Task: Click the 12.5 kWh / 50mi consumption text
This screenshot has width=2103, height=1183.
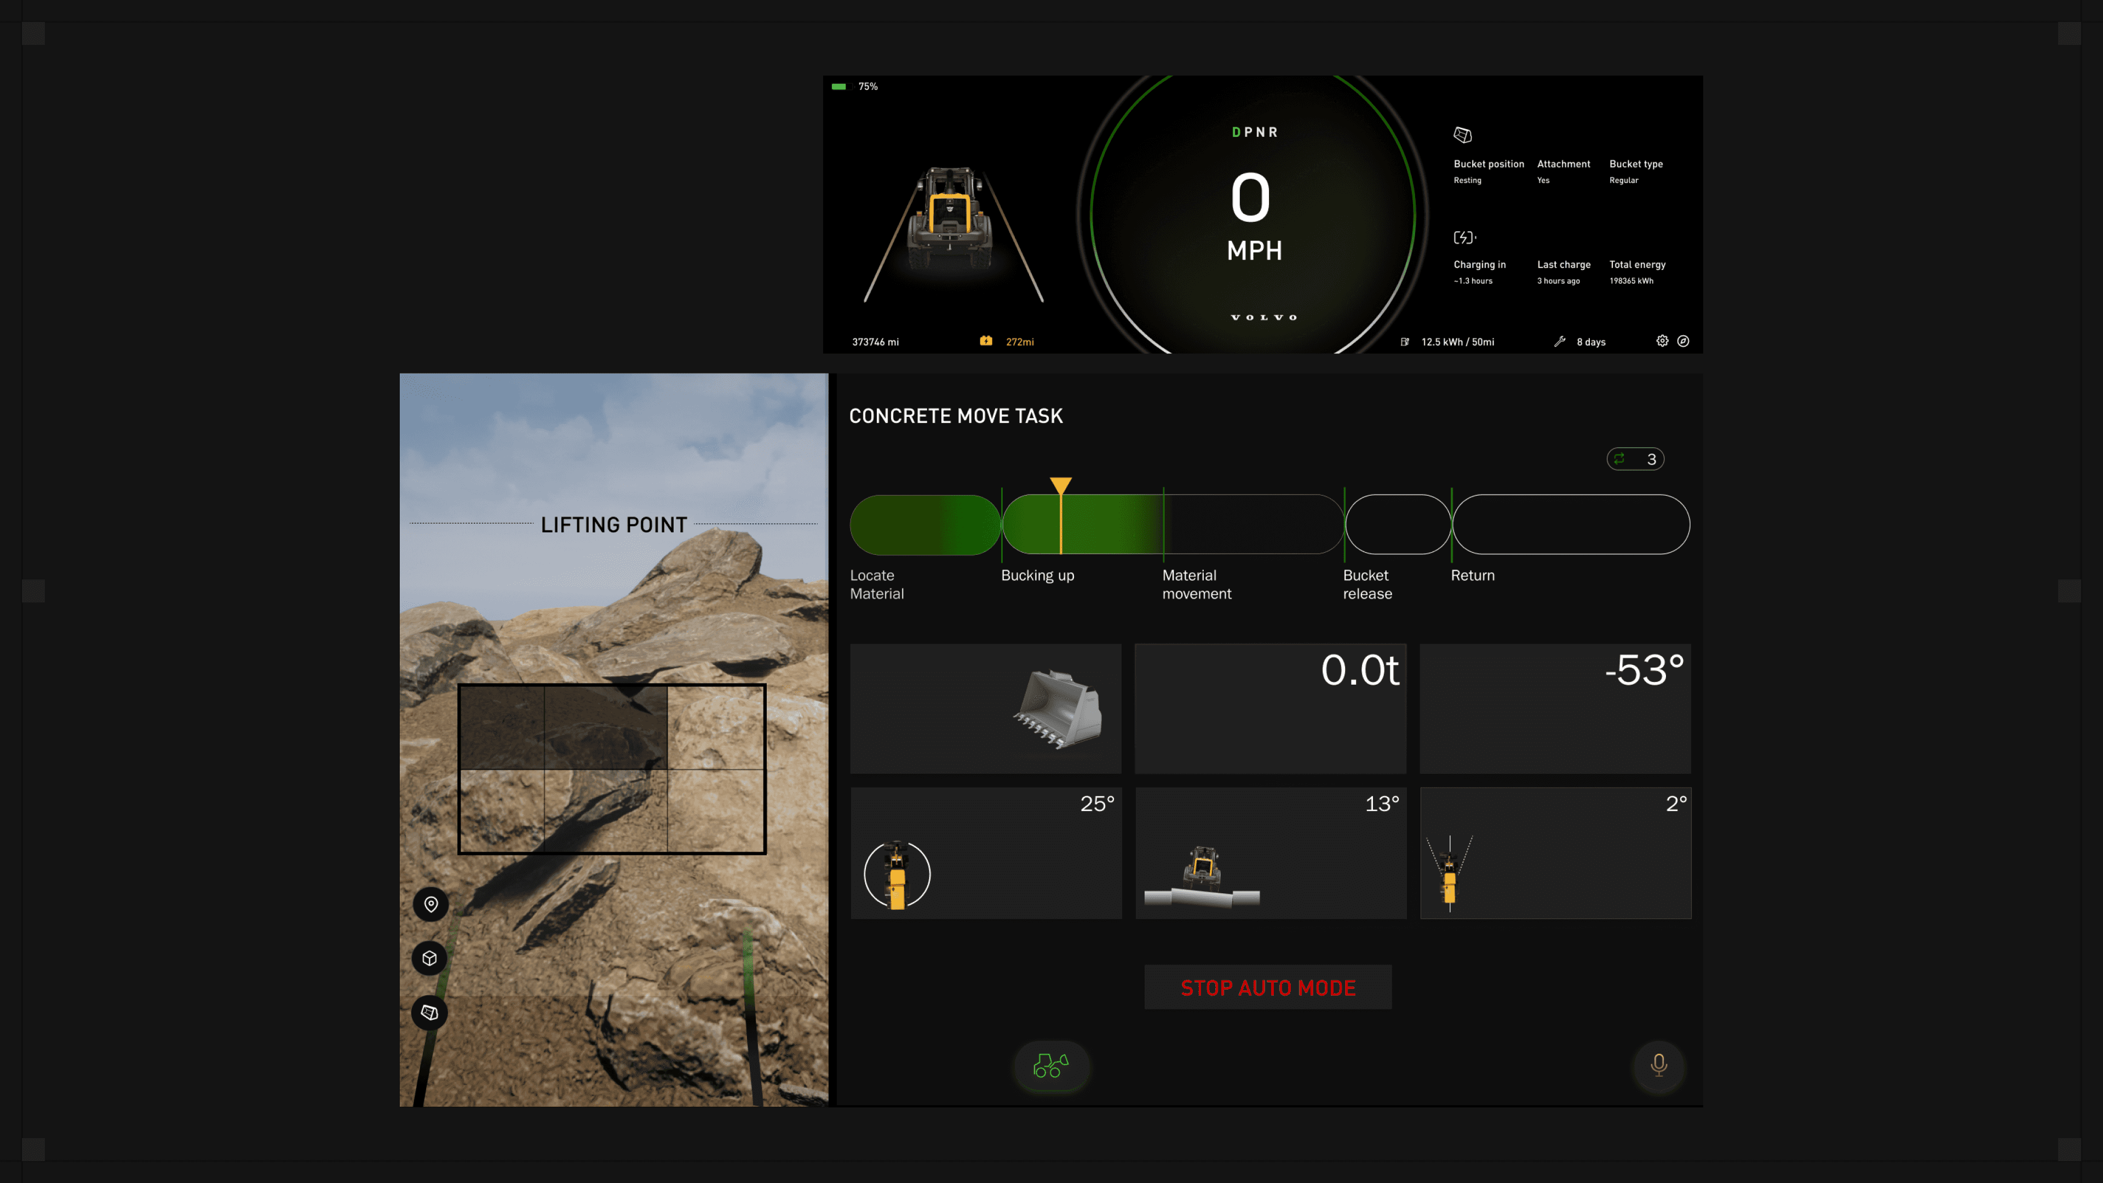Action: pos(1457,342)
